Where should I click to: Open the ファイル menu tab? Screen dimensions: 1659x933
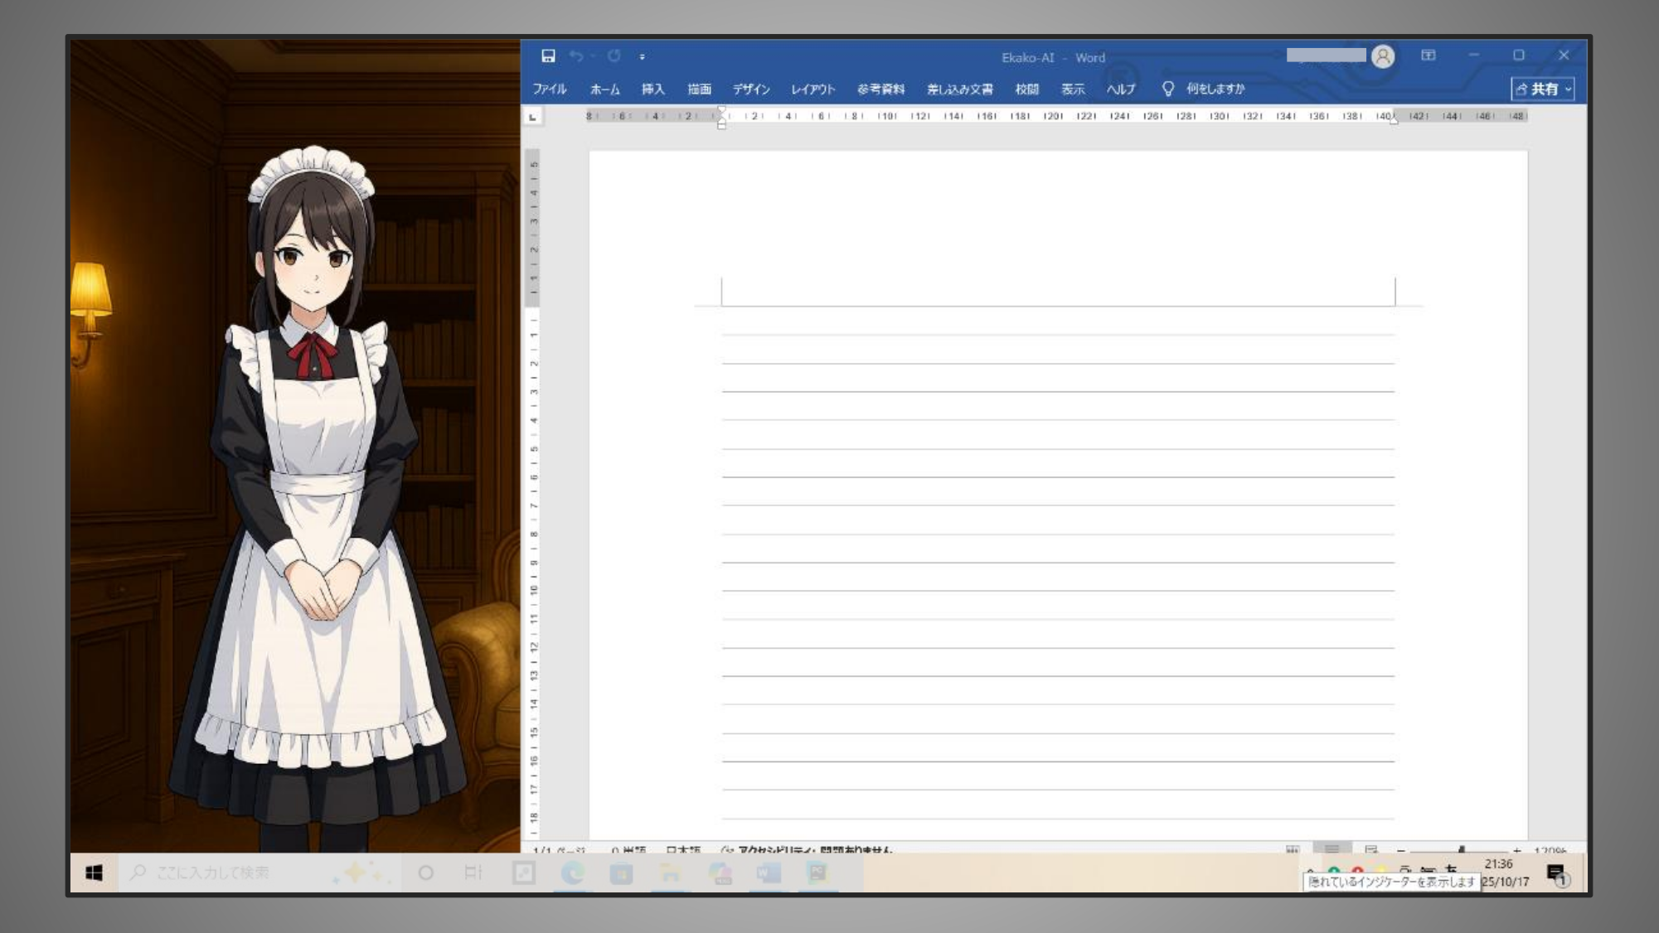pyautogui.click(x=549, y=89)
